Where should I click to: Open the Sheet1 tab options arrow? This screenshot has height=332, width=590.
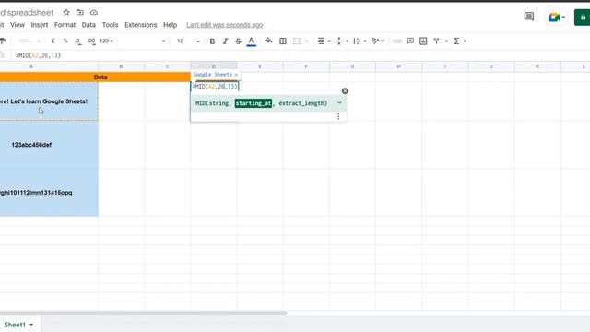click(31, 325)
